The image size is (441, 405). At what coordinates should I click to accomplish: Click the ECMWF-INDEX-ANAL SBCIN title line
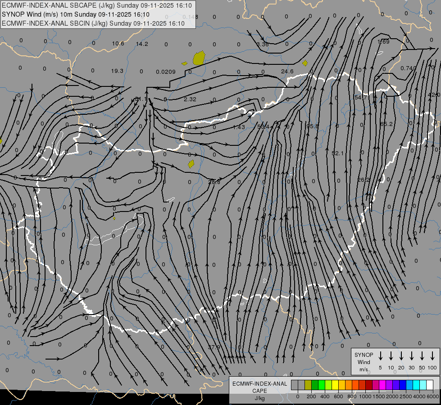(x=93, y=23)
